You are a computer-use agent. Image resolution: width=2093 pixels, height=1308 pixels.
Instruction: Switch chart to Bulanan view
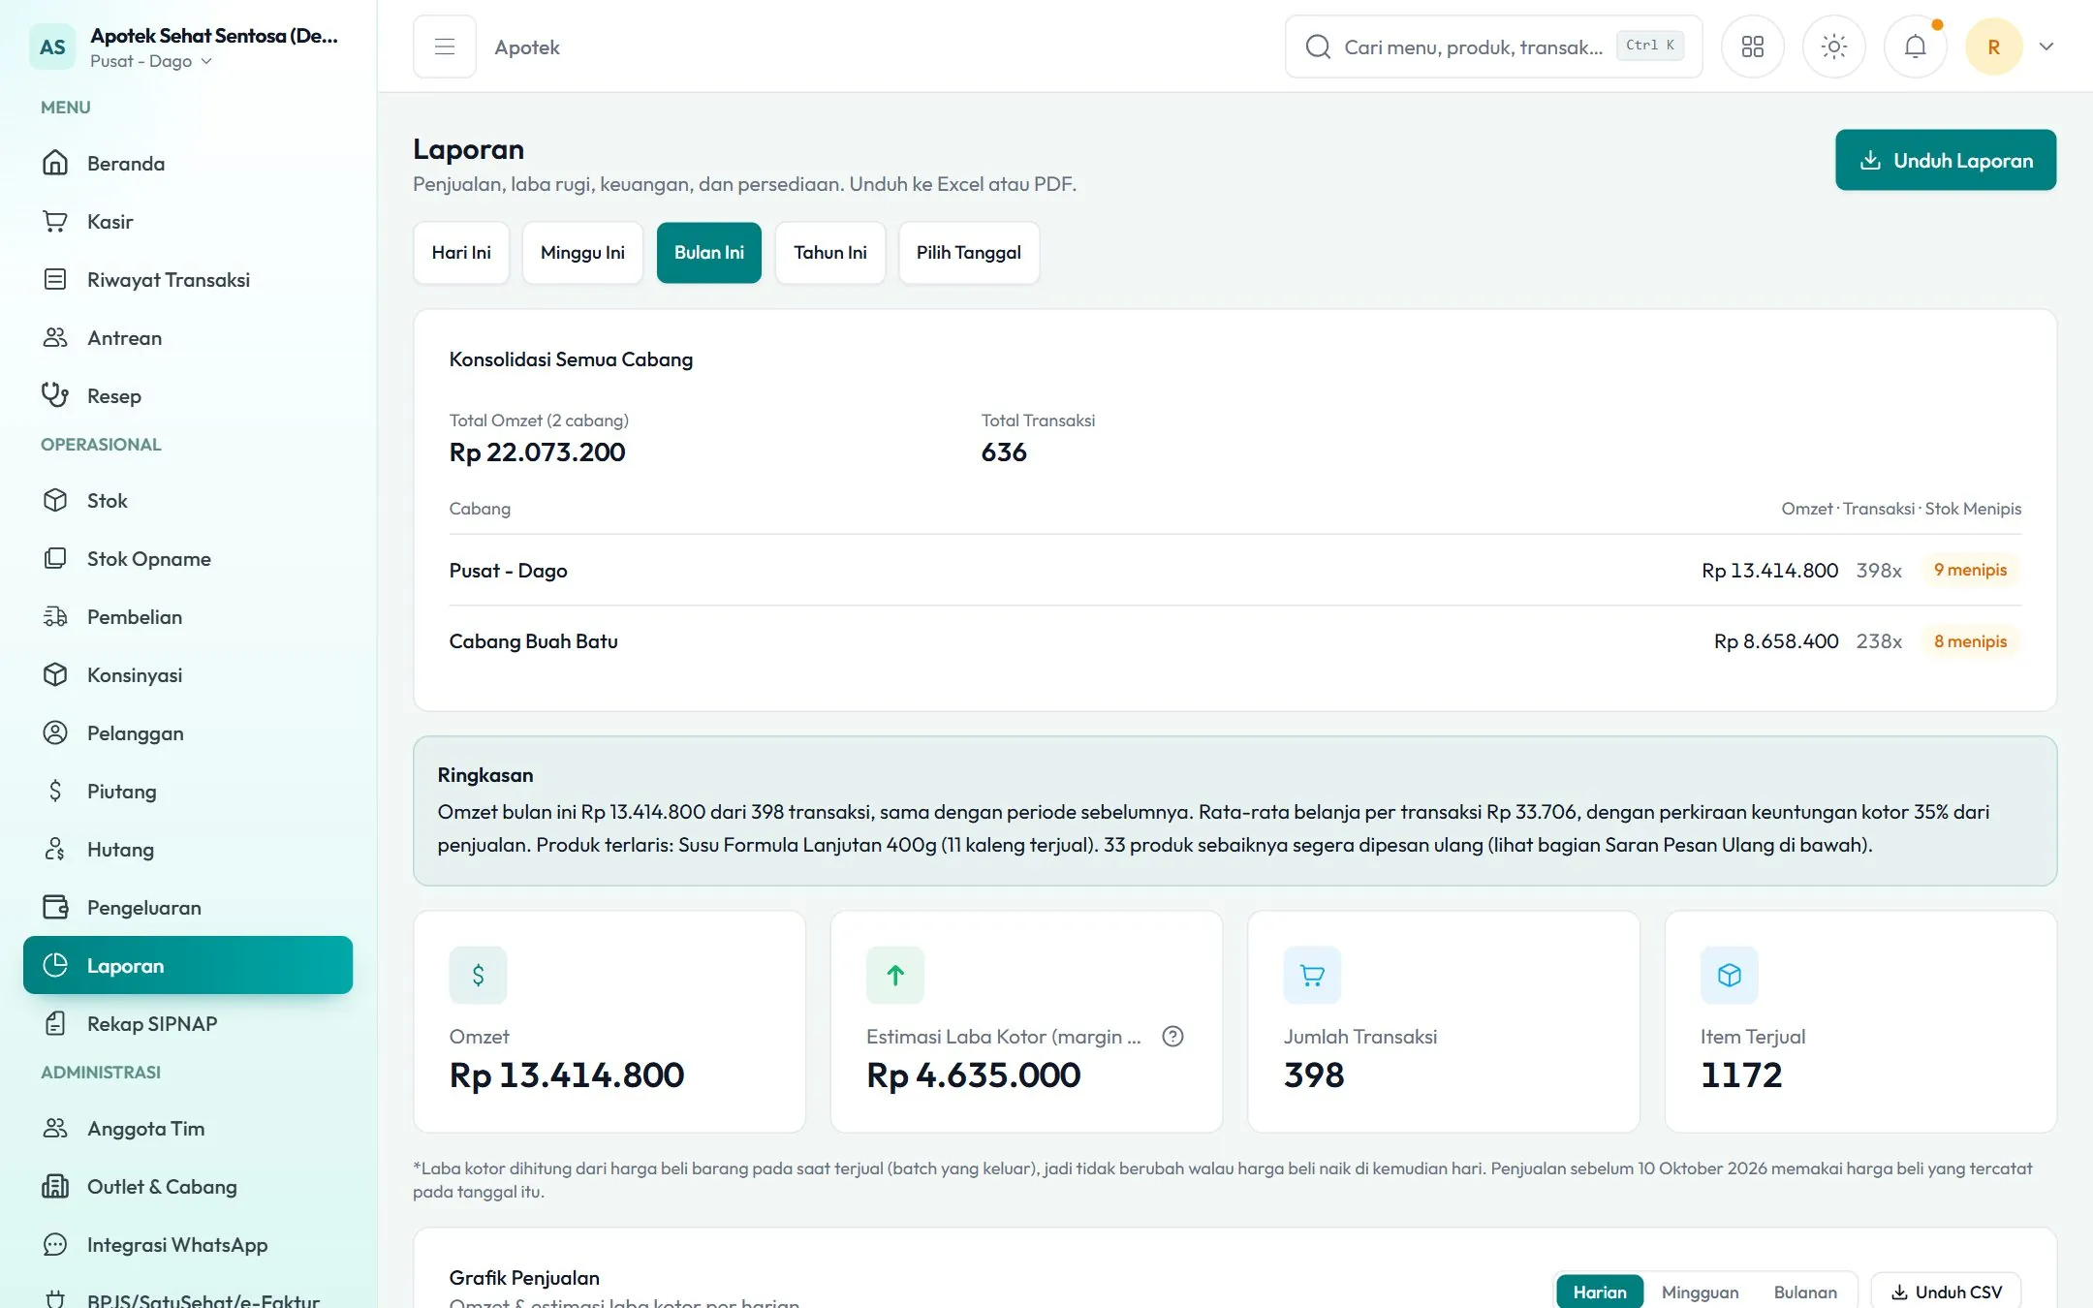(x=1805, y=1292)
